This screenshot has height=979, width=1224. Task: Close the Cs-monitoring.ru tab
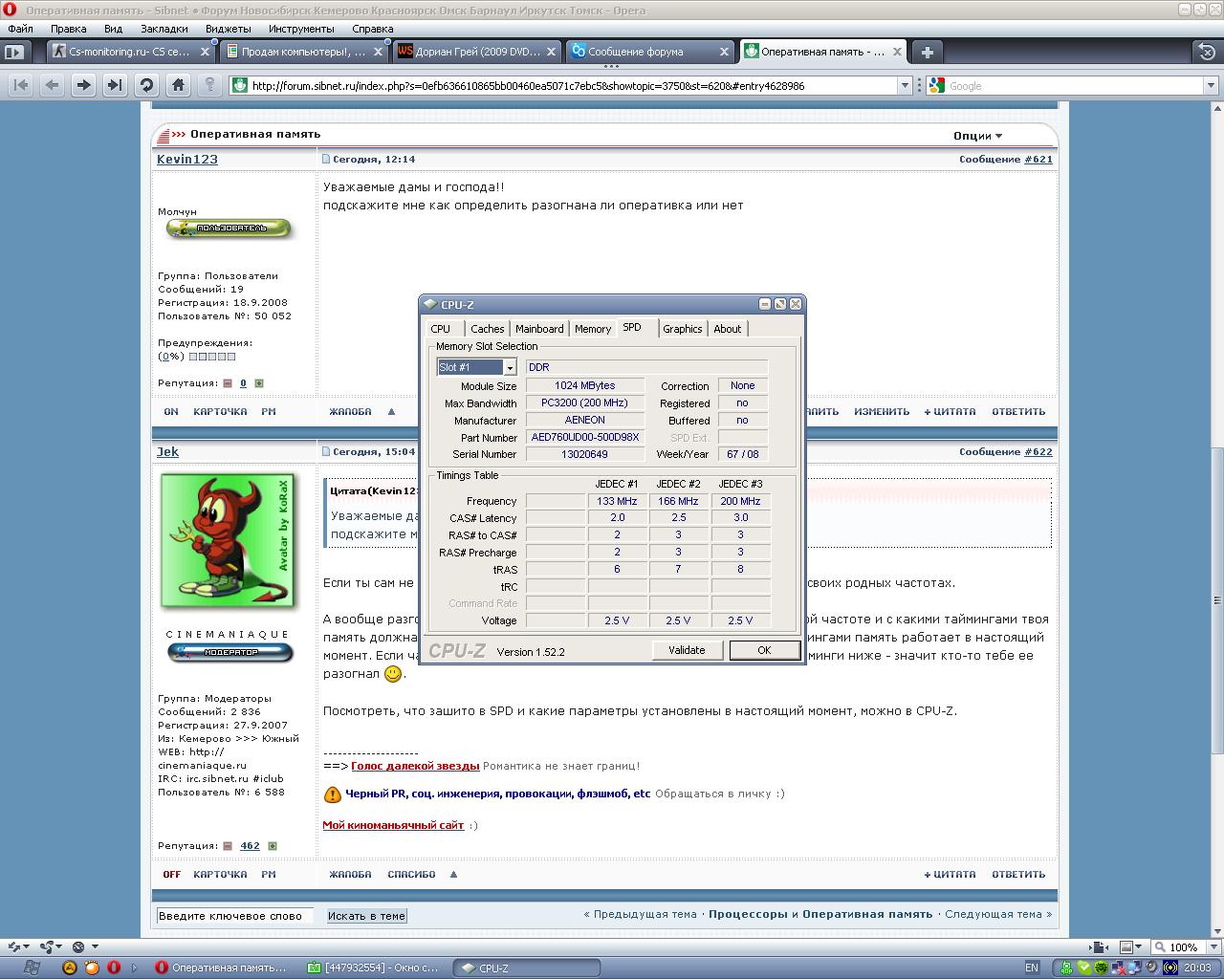tap(206, 52)
